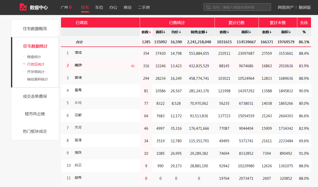Select 开发商统计 in the sidebar
Screen dimensions: 318x187
point(36,72)
